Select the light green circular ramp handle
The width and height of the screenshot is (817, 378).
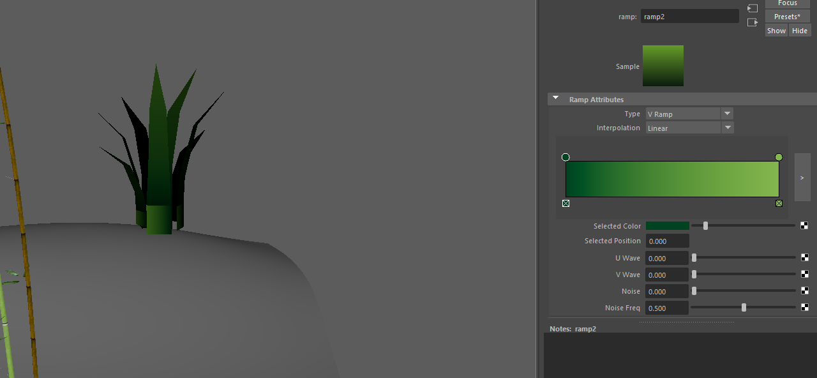779,157
